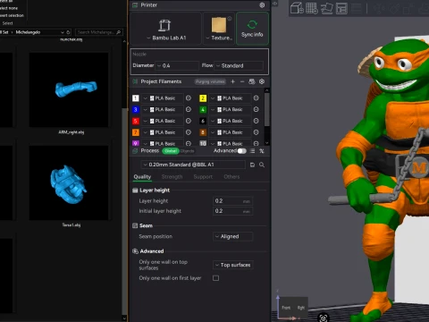The height and width of the screenshot is (322, 429).
Task: Click filament 5 red color swatch
Action: [136, 121]
